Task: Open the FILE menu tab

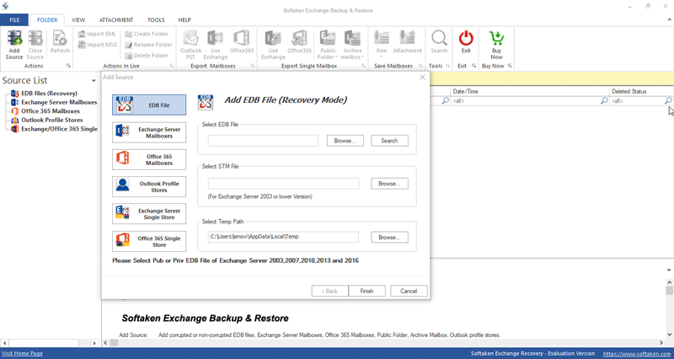Action: [14, 19]
